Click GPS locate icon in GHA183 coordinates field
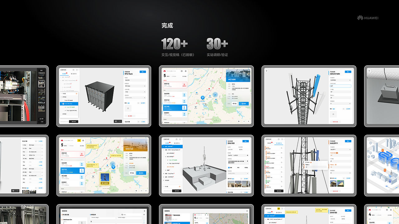 pyautogui.click(x=248, y=155)
